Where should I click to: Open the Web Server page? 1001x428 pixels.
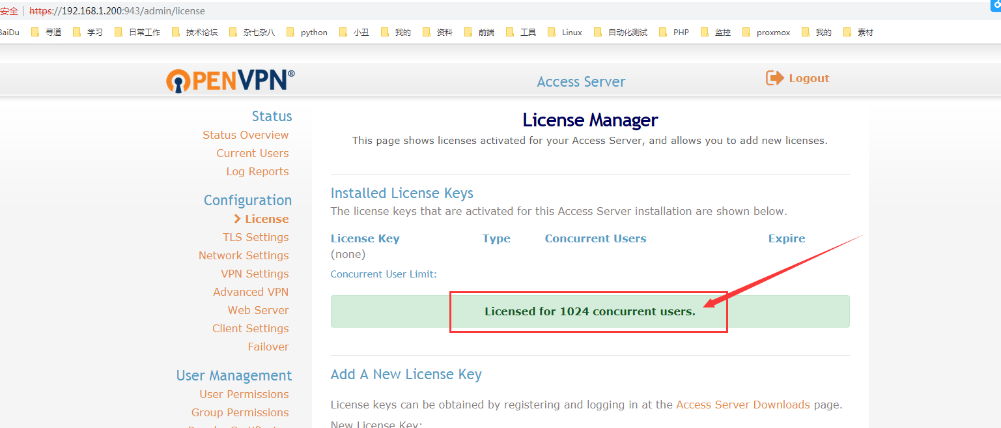(258, 310)
